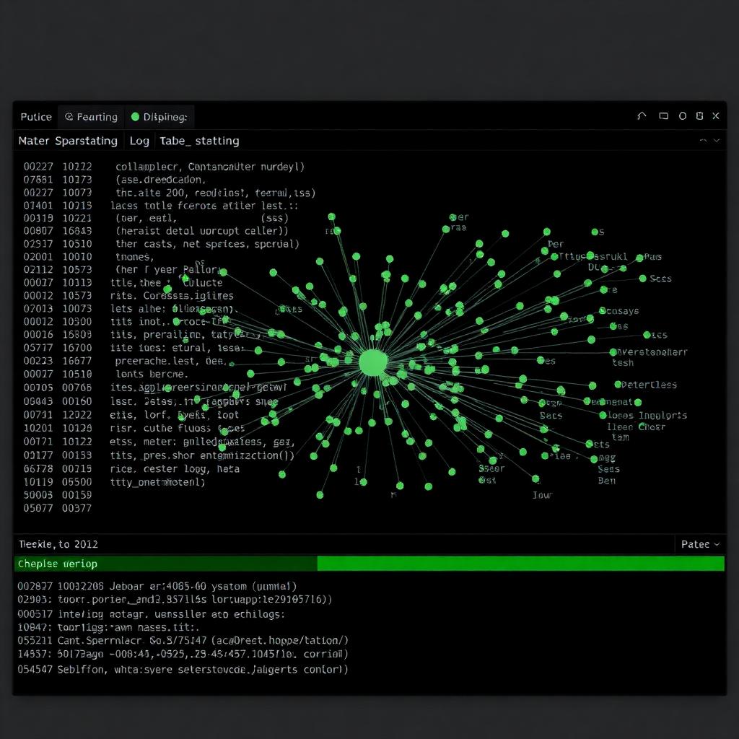Image resolution: width=739 pixels, height=739 pixels.
Task: Select row lents bercne.
Action: tap(152, 375)
